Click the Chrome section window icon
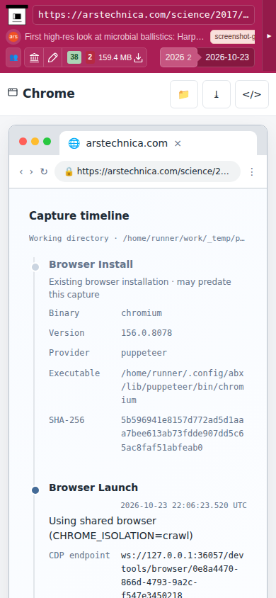 (13, 92)
